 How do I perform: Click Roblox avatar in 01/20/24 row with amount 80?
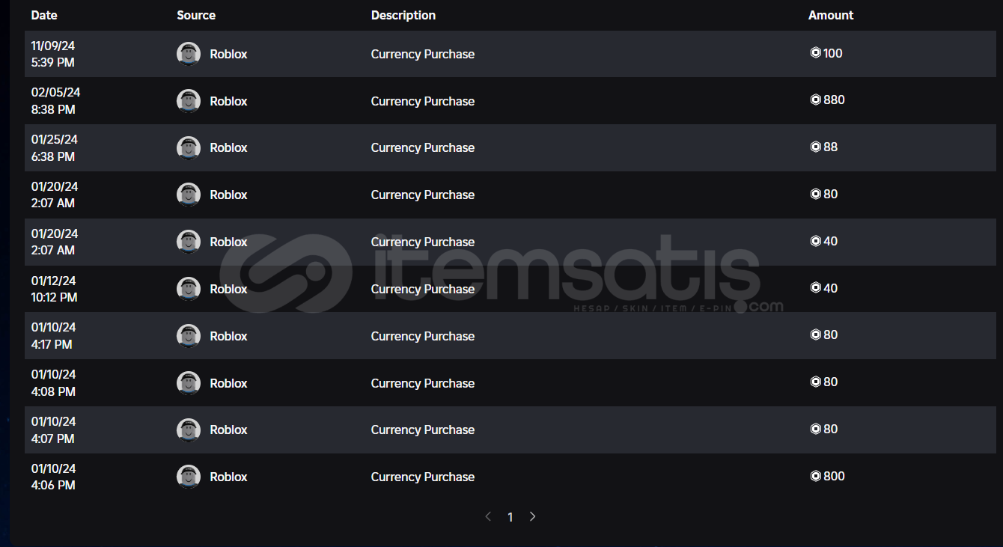(x=189, y=195)
